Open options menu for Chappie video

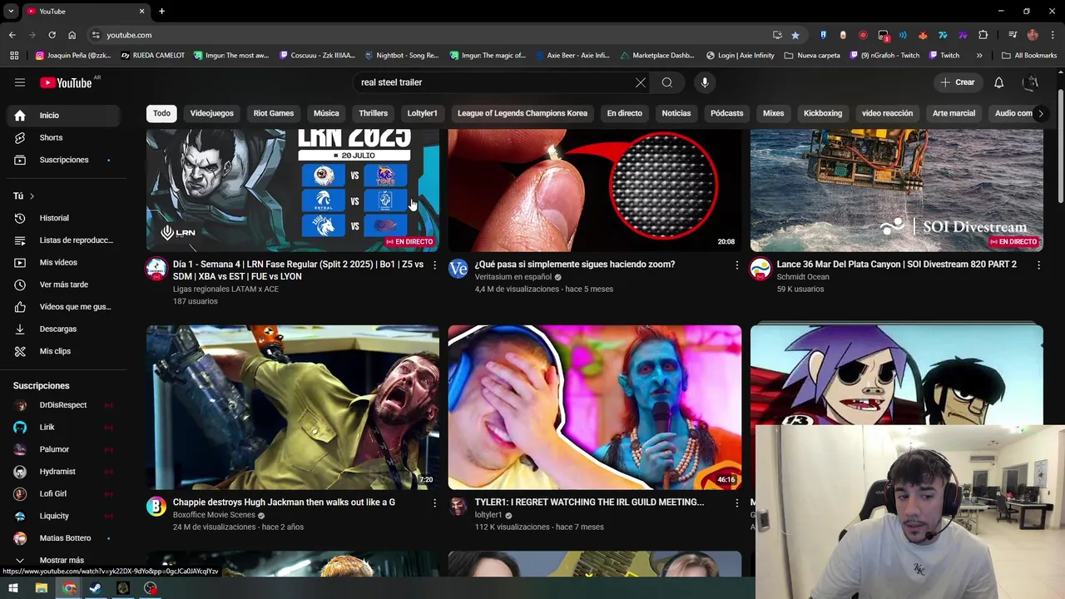tap(434, 503)
